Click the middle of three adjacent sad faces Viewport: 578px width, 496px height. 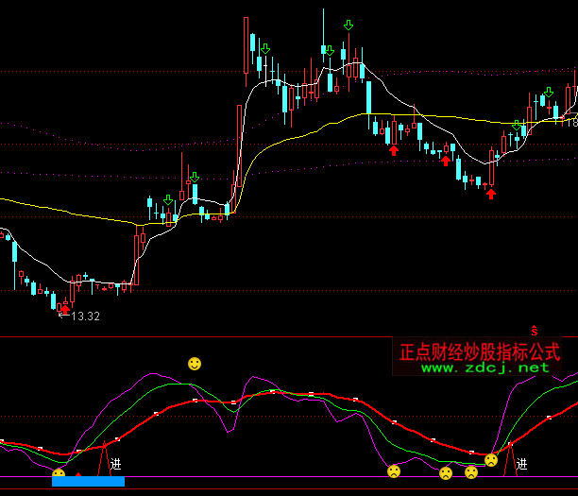(446, 472)
